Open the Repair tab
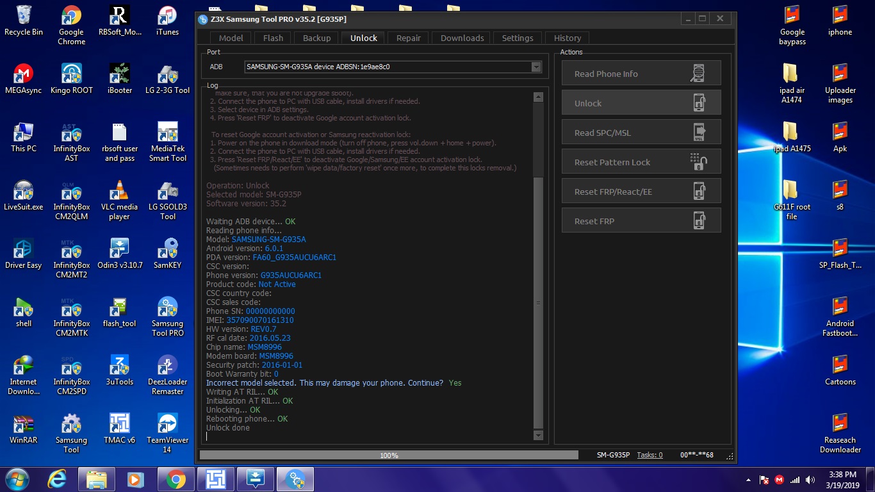The height and width of the screenshot is (492, 875). (409, 38)
